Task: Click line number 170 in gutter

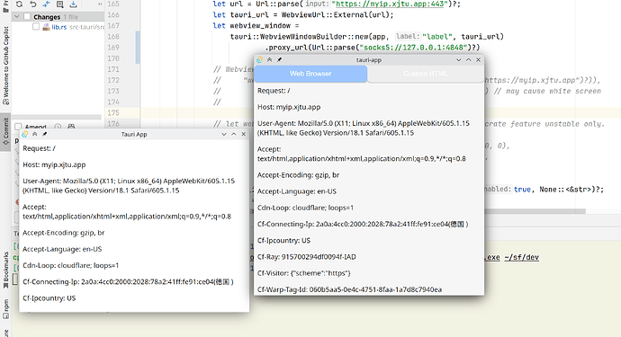Action: [x=113, y=58]
